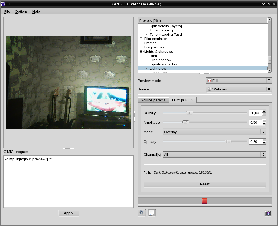
Task: Click the page resize icon button
Action: (152, 213)
